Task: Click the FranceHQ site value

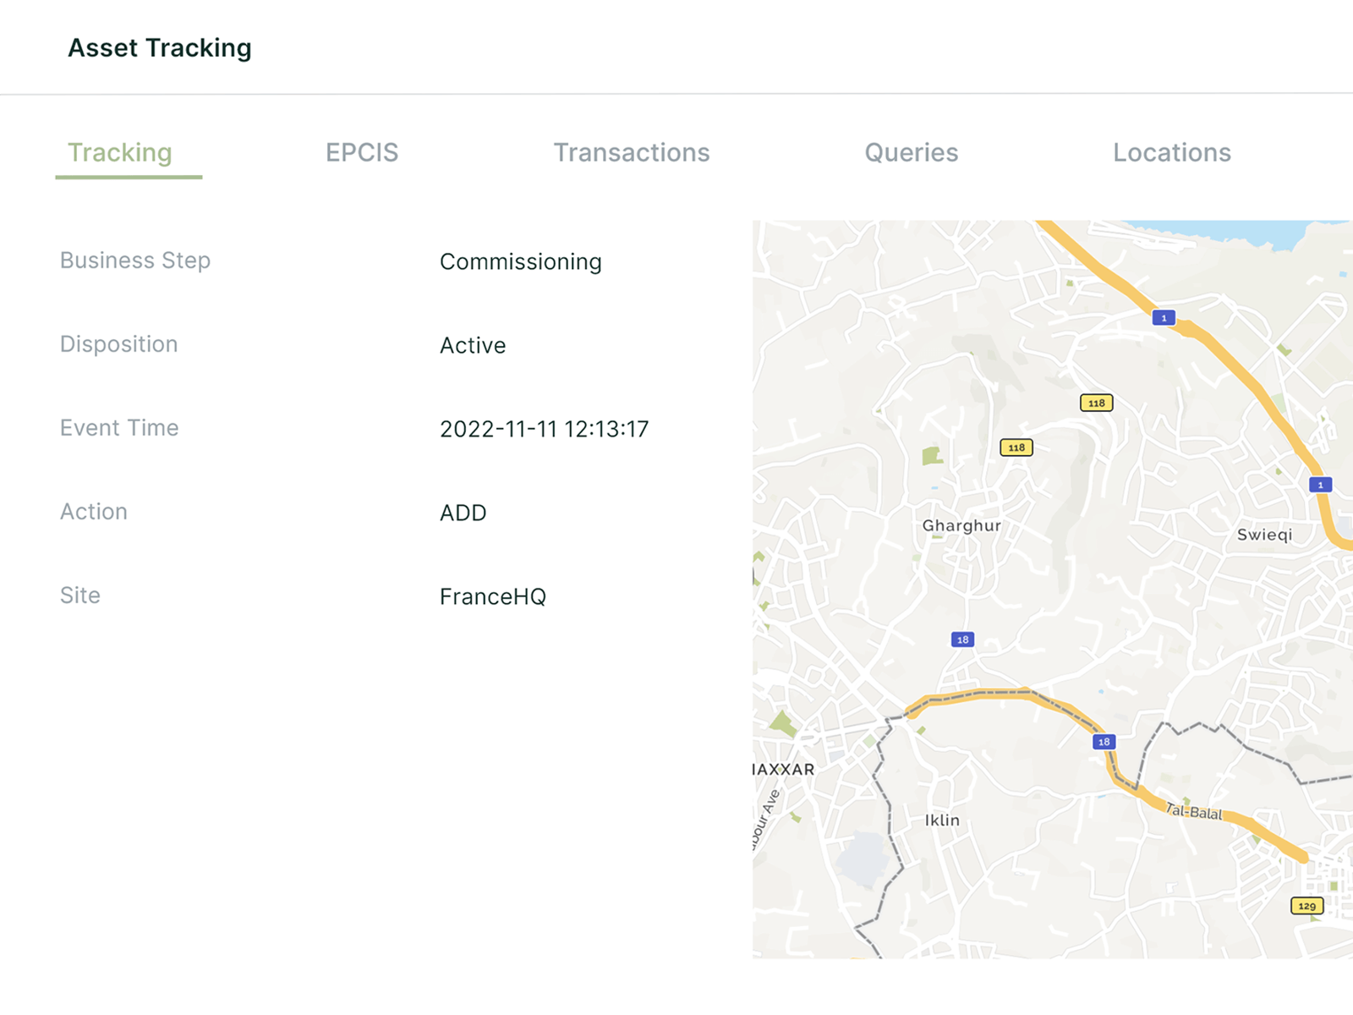Action: click(492, 596)
